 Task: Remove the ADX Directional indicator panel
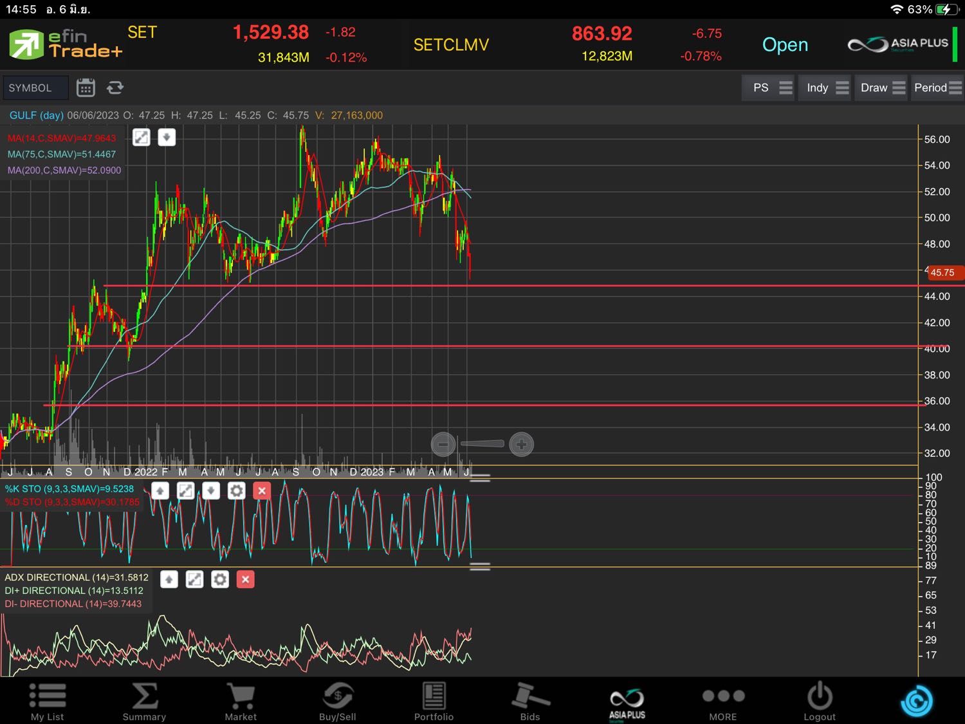pyautogui.click(x=245, y=579)
